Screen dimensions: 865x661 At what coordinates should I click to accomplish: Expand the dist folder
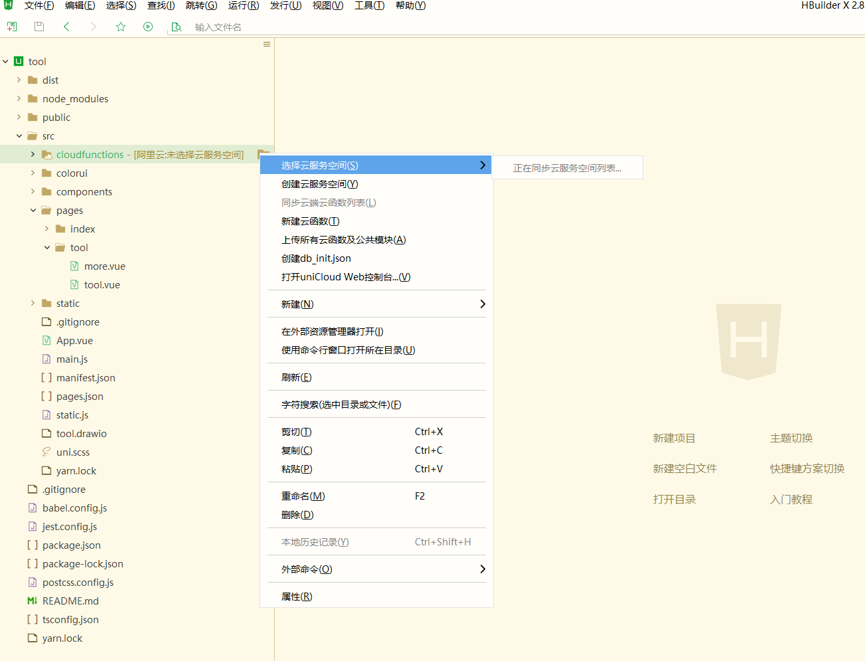tap(19, 80)
